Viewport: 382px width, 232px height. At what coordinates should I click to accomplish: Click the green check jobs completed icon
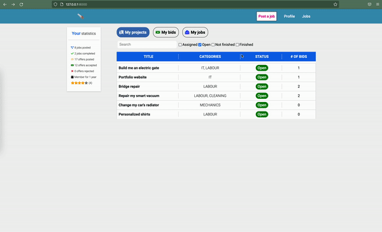72,54
